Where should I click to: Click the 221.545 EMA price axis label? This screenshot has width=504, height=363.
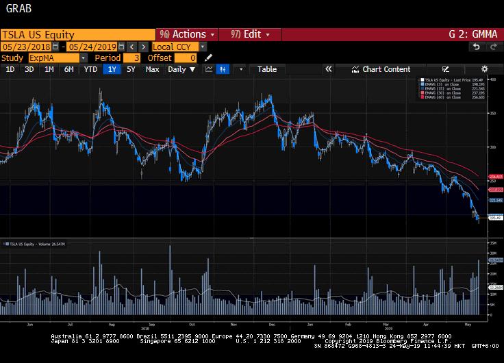tap(496, 200)
